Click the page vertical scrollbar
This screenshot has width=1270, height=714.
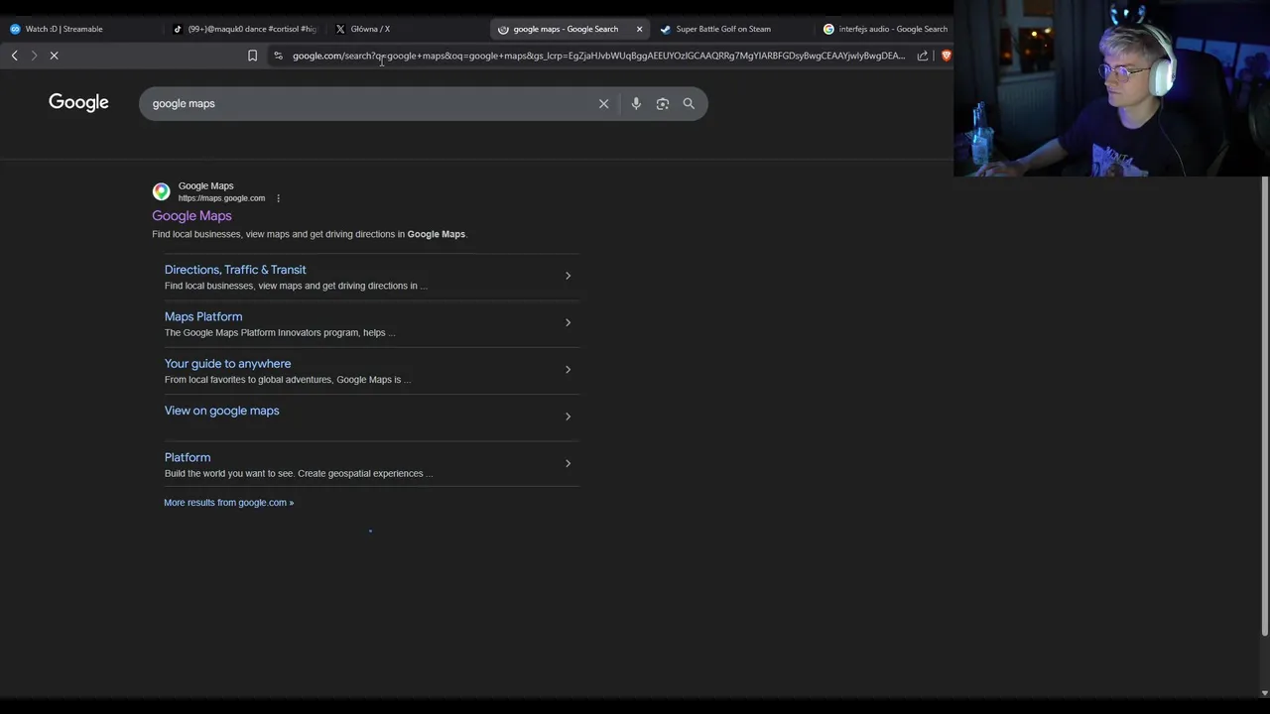click(x=1264, y=407)
